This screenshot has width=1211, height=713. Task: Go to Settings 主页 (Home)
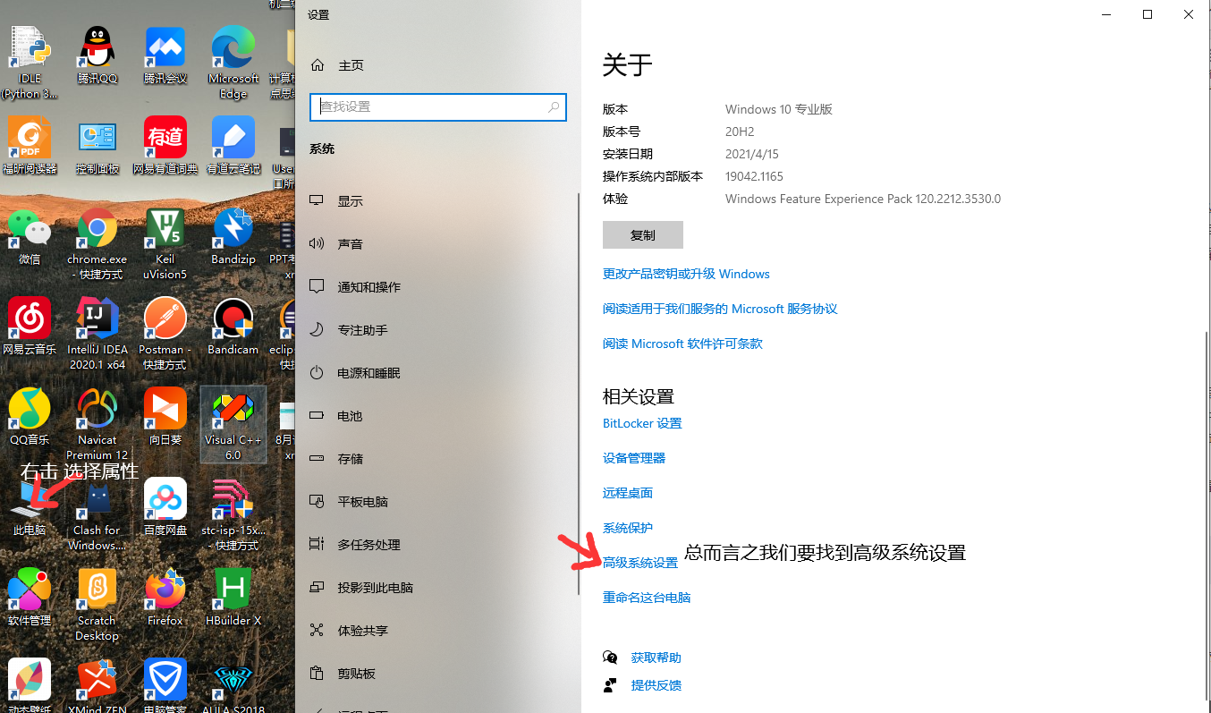tap(351, 64)
